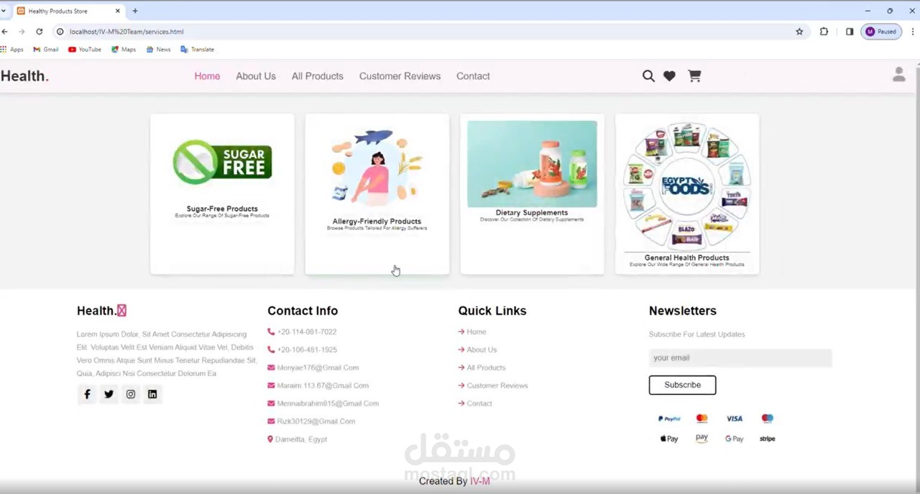Click the your email input field
Screen dimensions: 920x494
coord(740,358)
